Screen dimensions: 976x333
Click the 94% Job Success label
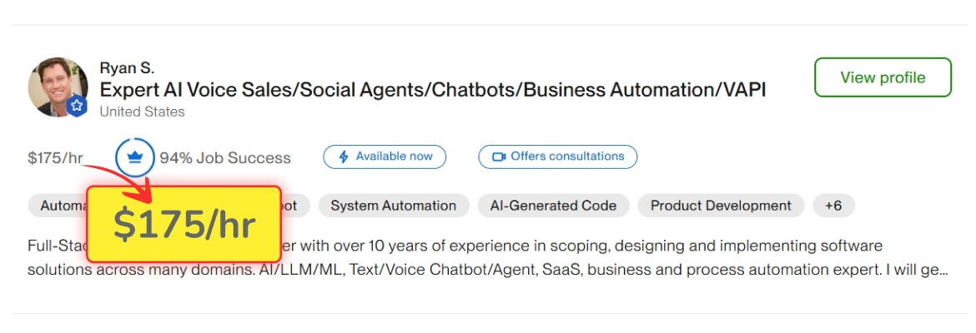tap(225, 158)
